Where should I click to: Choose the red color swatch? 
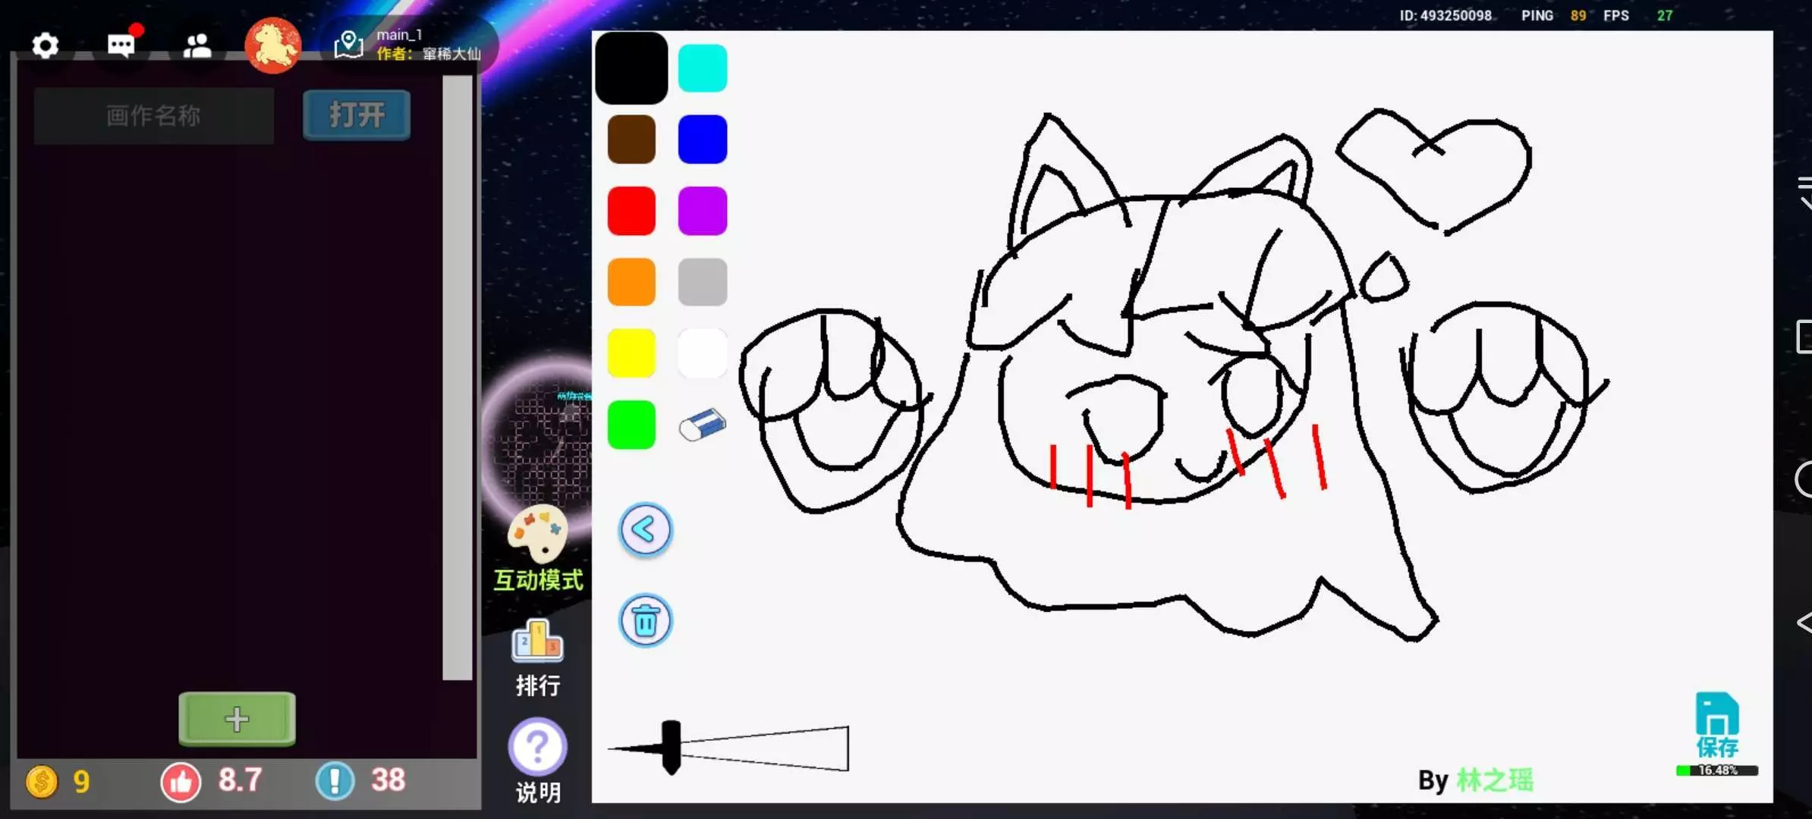[x=631, y=211]
